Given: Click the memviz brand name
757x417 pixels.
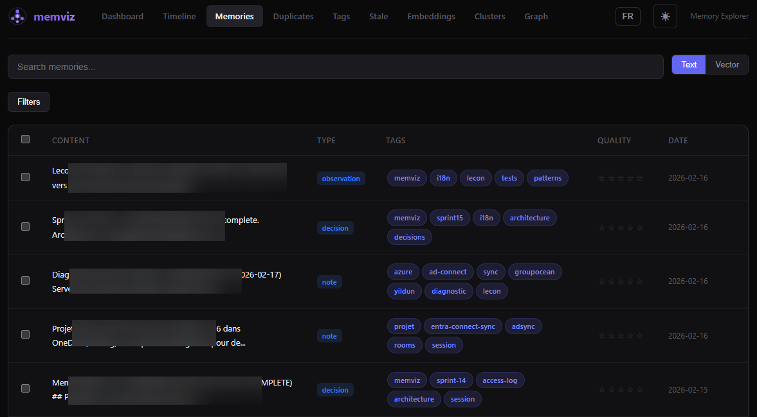Looking at the screenshot, I should click(x=54, y=17).
